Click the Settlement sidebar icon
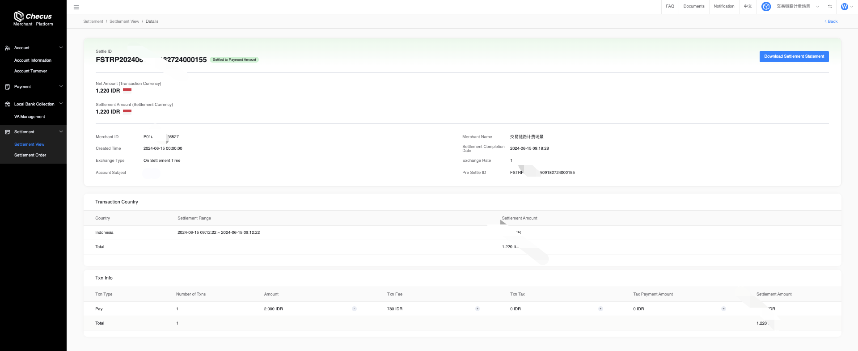858x351 pixels. pos(8,132)
